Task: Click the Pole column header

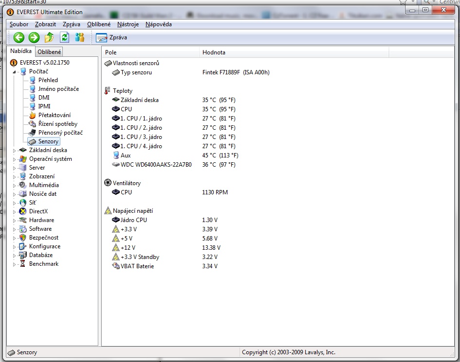Action: 111,52
